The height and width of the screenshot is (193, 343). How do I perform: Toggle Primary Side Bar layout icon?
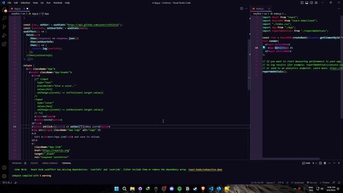[x=302, y=3]
